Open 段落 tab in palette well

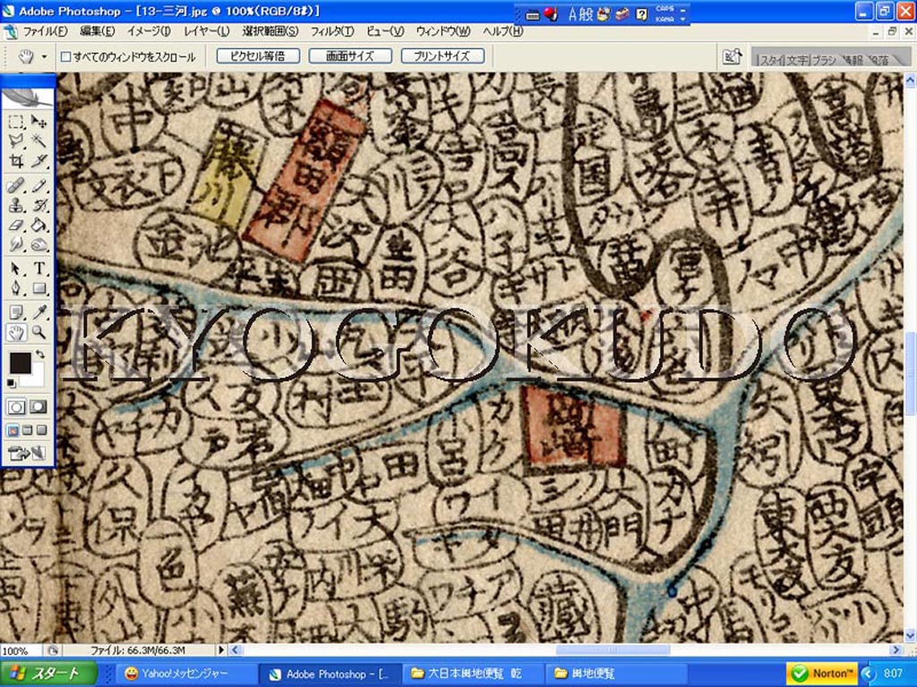pos(878,60)
